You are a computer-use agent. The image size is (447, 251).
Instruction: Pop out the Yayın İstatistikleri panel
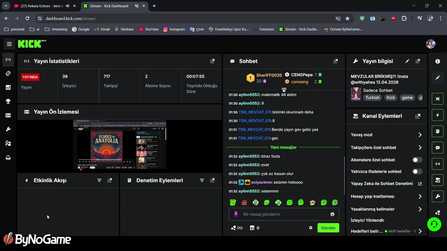(x=212, y=61)
